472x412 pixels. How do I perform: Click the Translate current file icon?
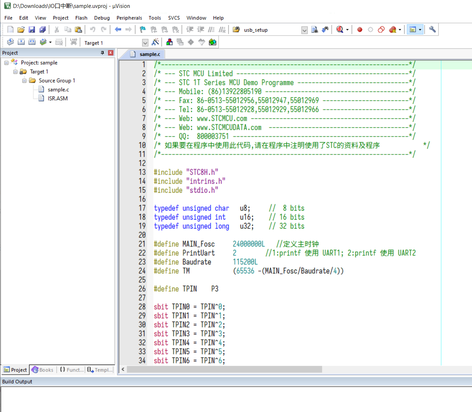click(10, 42)
